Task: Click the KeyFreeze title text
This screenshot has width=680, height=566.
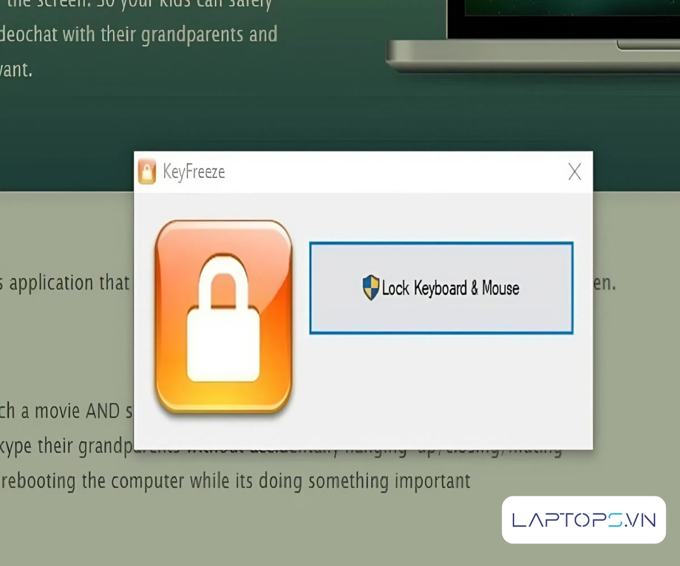Action: 194,171
